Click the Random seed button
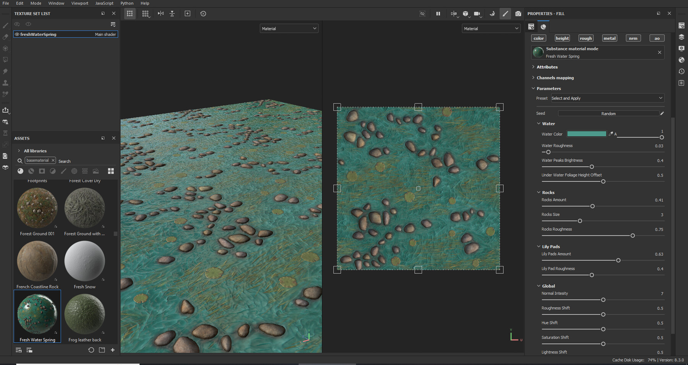 coord(608,113)
